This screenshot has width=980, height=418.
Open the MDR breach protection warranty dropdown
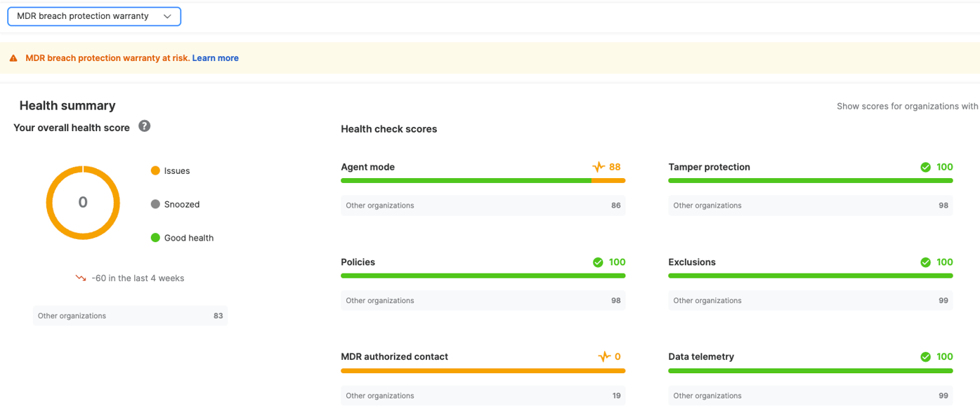93,15
